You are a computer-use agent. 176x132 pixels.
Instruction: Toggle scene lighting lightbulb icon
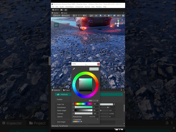100,16
